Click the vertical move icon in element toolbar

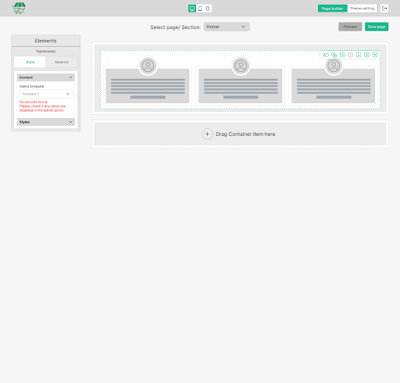pyautogui.click(x=366, y=55)
